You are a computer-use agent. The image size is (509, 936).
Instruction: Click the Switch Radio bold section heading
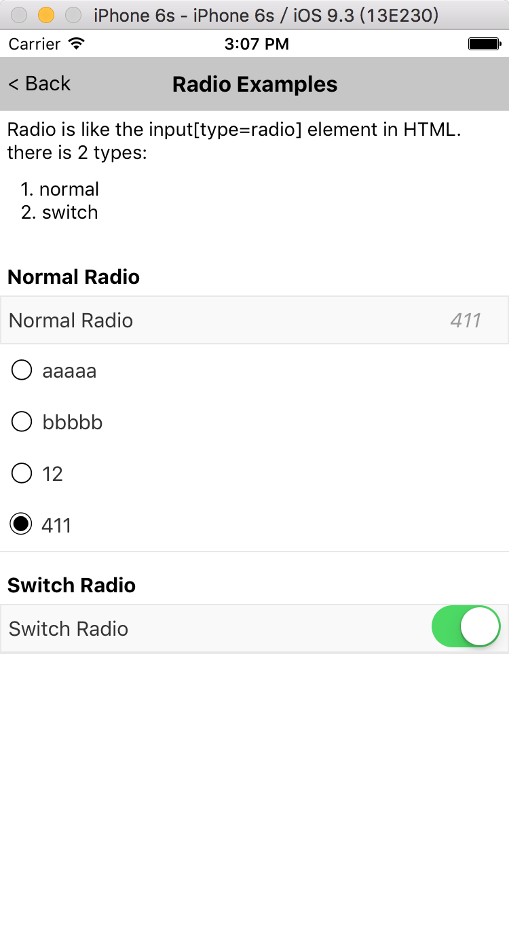[71, 586]
